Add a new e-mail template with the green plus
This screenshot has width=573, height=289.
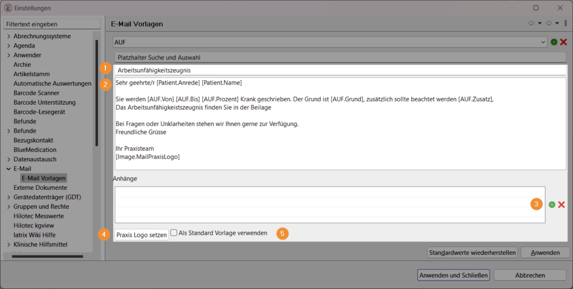554,42
